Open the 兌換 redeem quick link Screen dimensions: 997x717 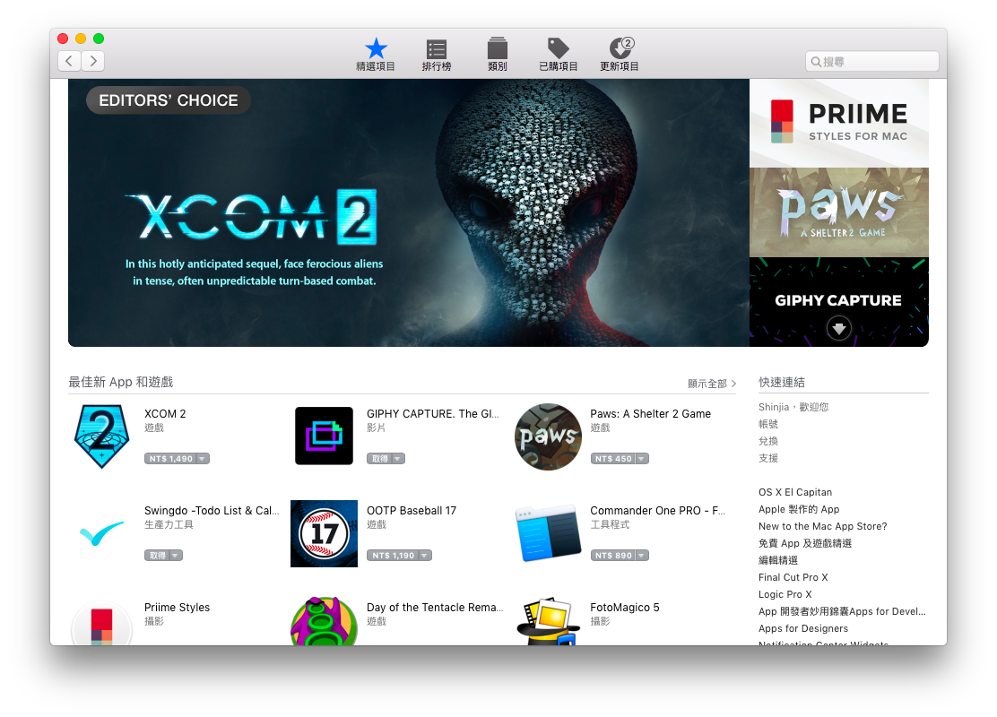click(x=768, y=441)
